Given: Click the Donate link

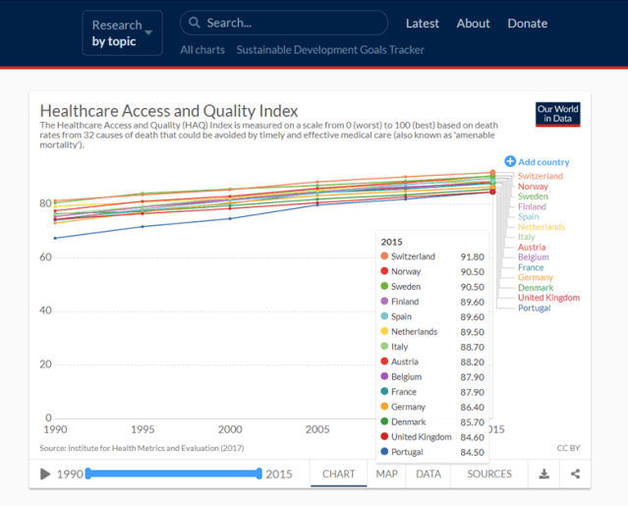Looking at the screenshot, I should point(528,24).
